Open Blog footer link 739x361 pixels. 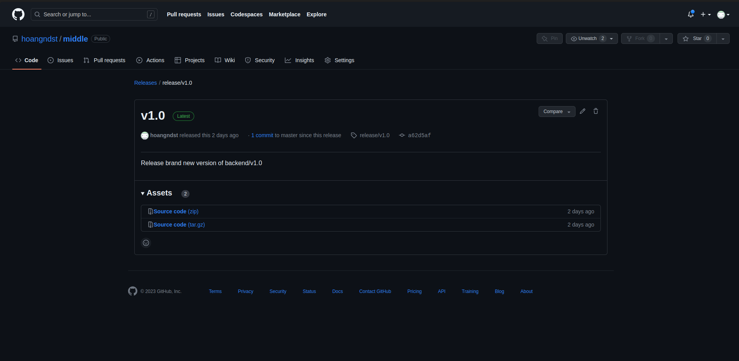coord(499,291)
